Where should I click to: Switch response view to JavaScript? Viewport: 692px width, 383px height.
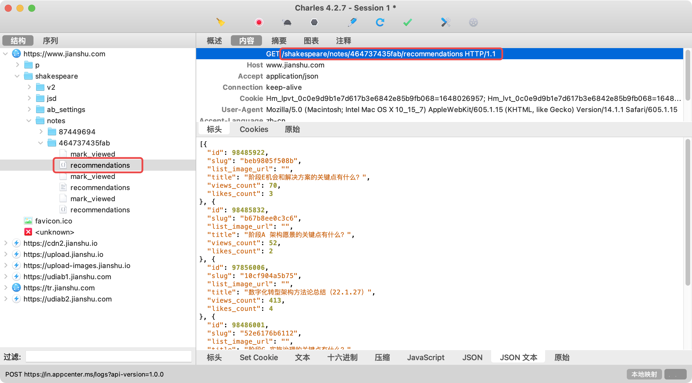425,357
